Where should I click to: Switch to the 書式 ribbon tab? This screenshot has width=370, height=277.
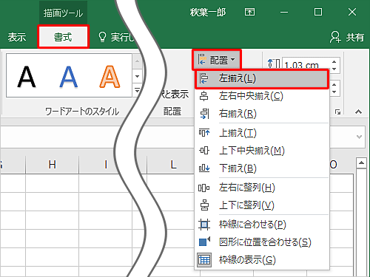click(63, 37)
